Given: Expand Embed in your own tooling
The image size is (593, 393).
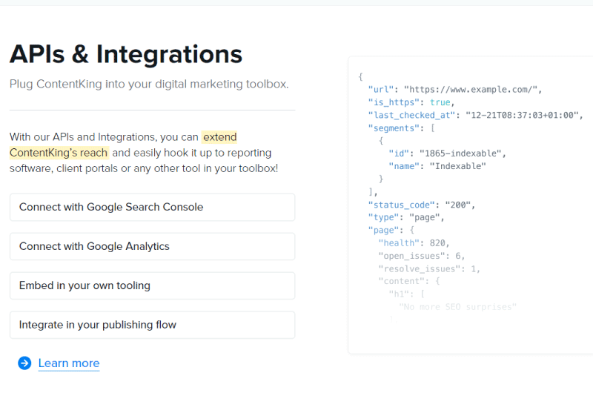Looking at the screenshot, I should pos(153,286).
